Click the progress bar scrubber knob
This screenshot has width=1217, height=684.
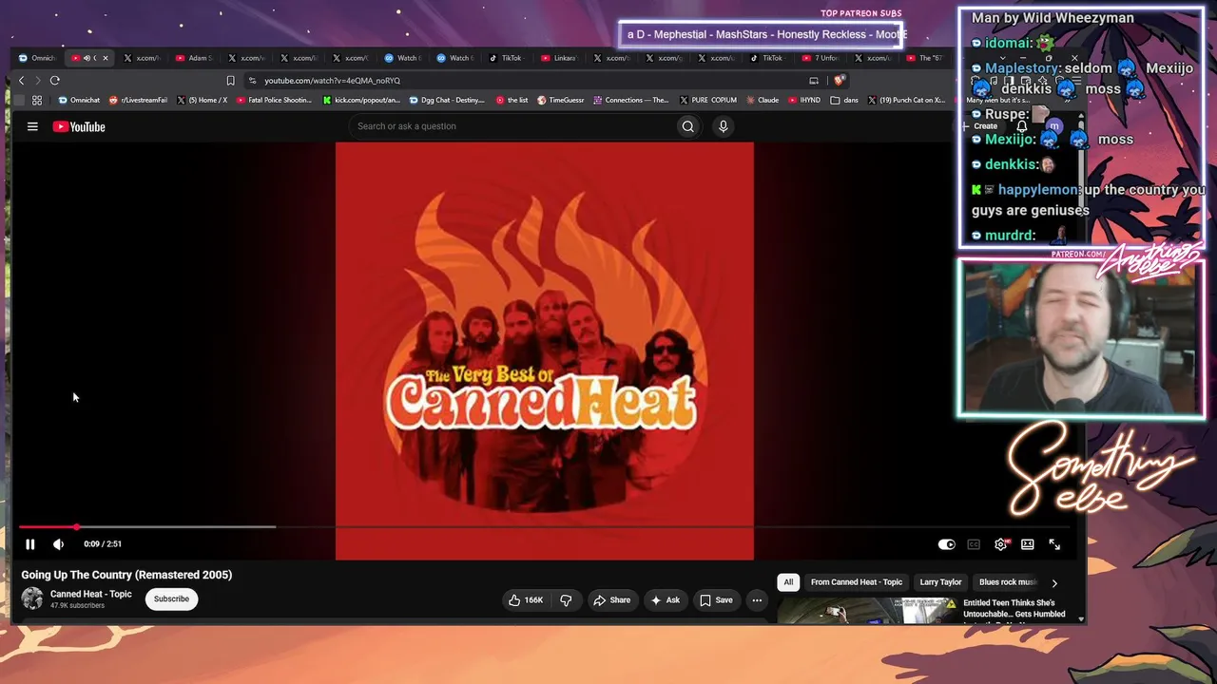(76, 526)
